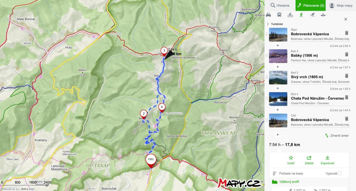Select boat paddling route icon

[x=323, y=15]
